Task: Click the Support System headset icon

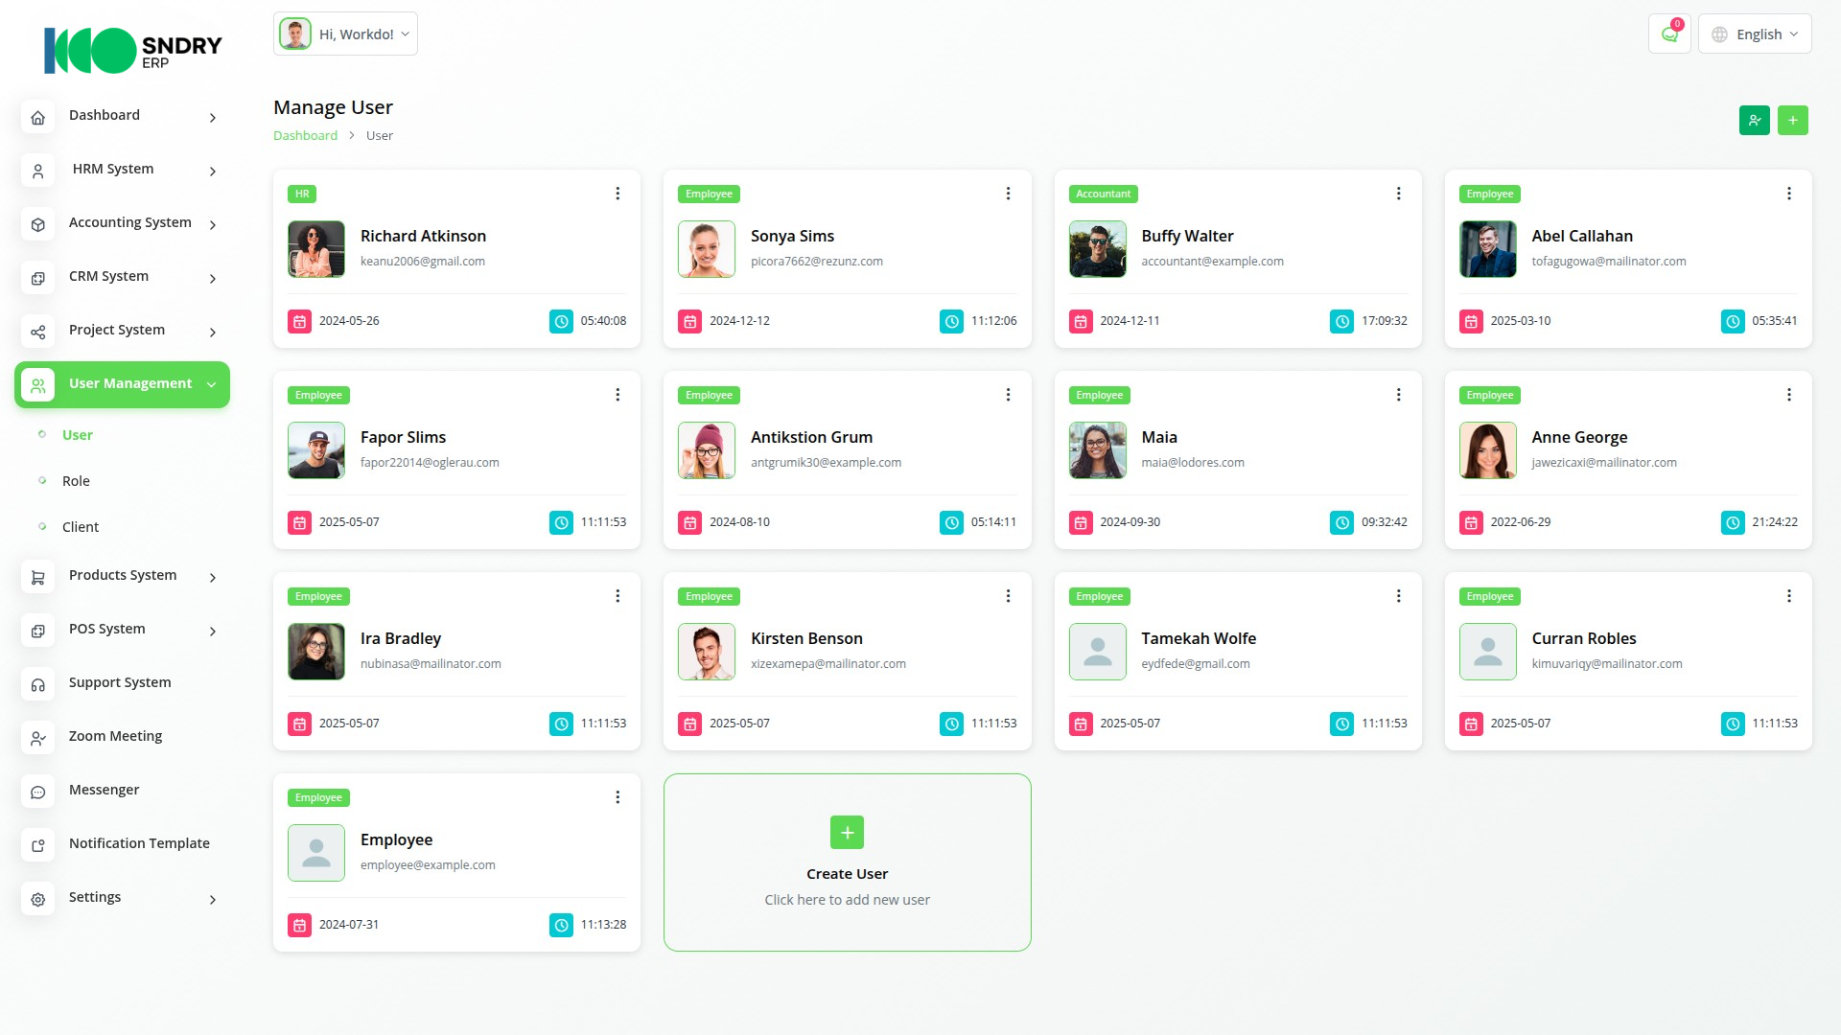Action: click(38, 683)
